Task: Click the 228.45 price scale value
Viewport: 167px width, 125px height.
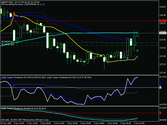Action: (163, 15)
